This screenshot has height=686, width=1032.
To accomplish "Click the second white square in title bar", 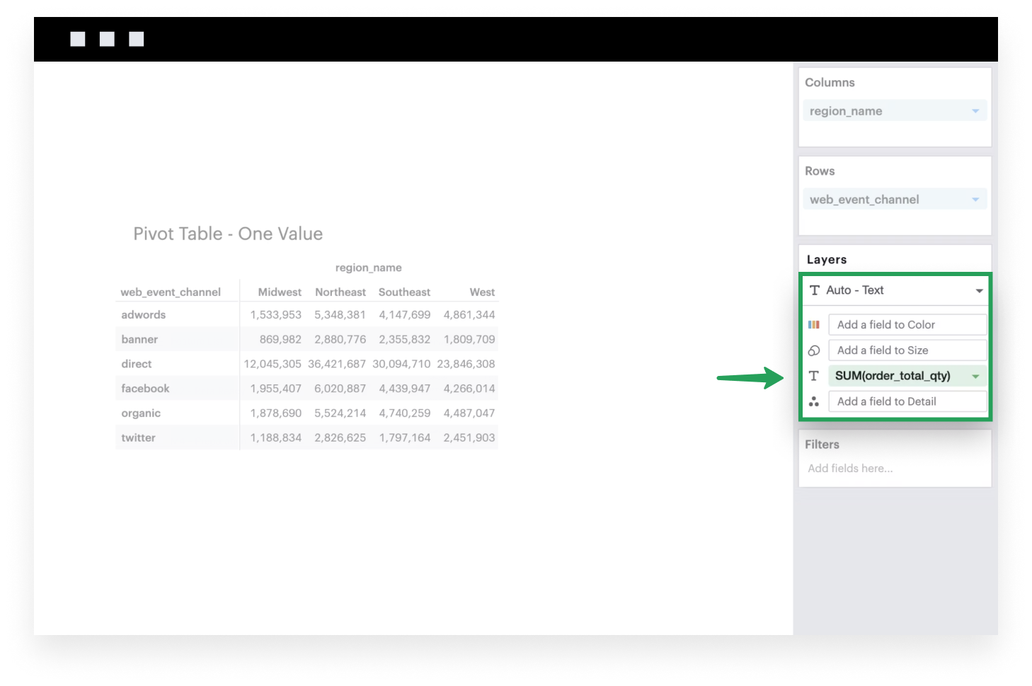I will click(x=107, y=39).
